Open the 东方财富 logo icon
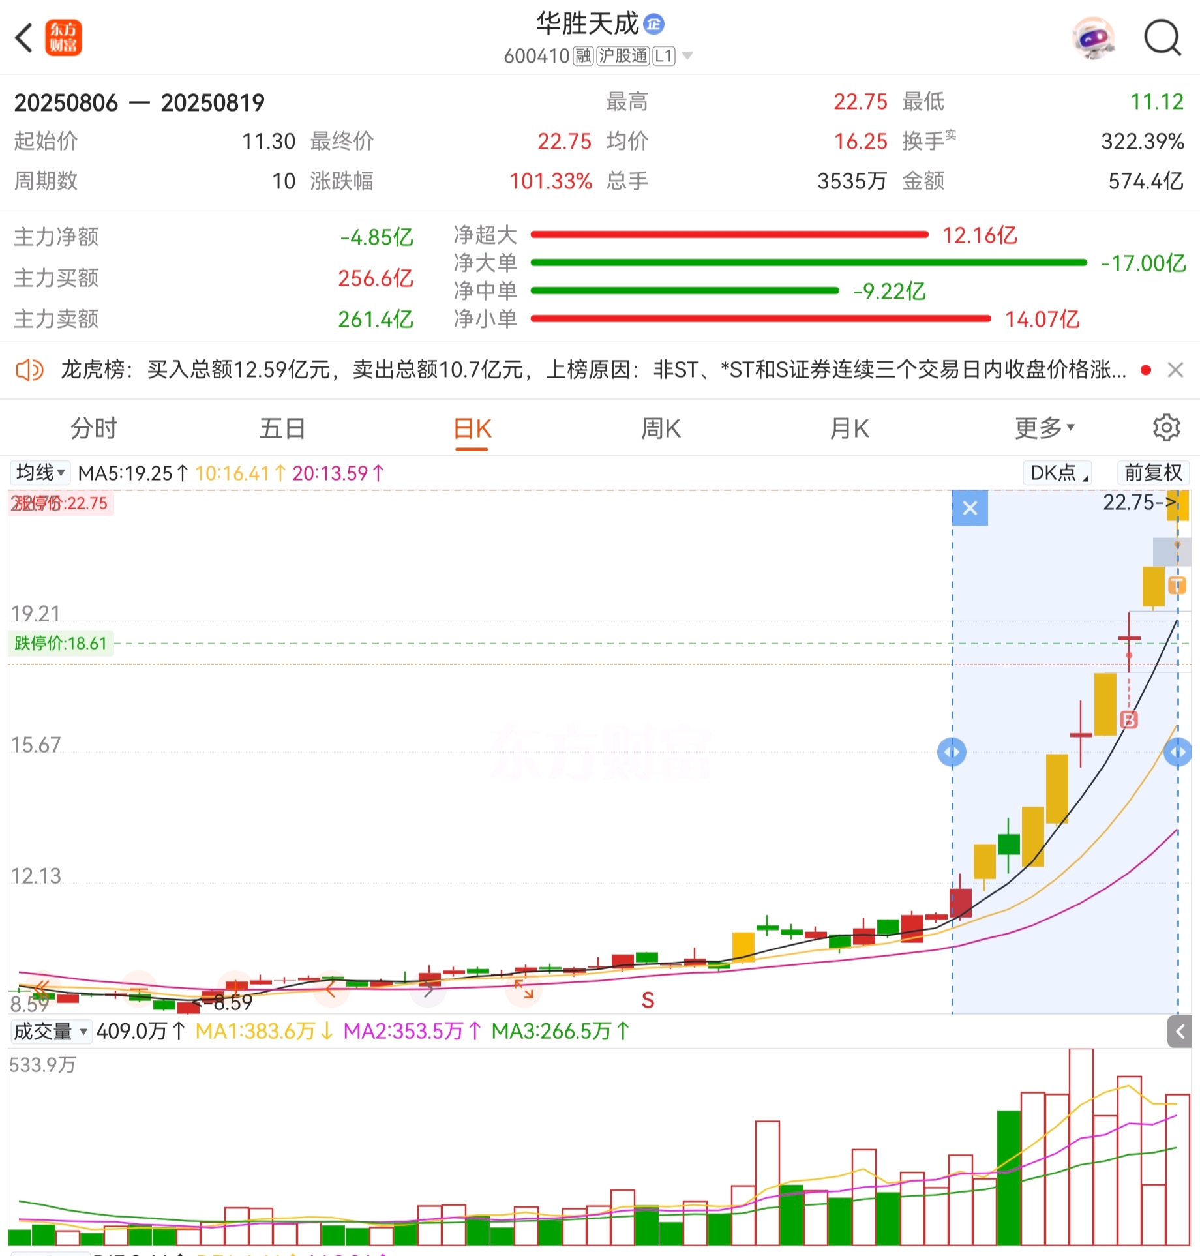1200x1256 pixels. point(63,38)
